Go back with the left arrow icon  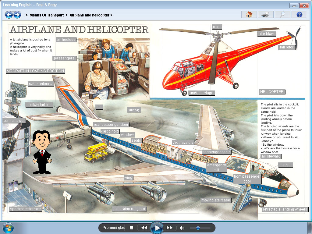point(9,15)
